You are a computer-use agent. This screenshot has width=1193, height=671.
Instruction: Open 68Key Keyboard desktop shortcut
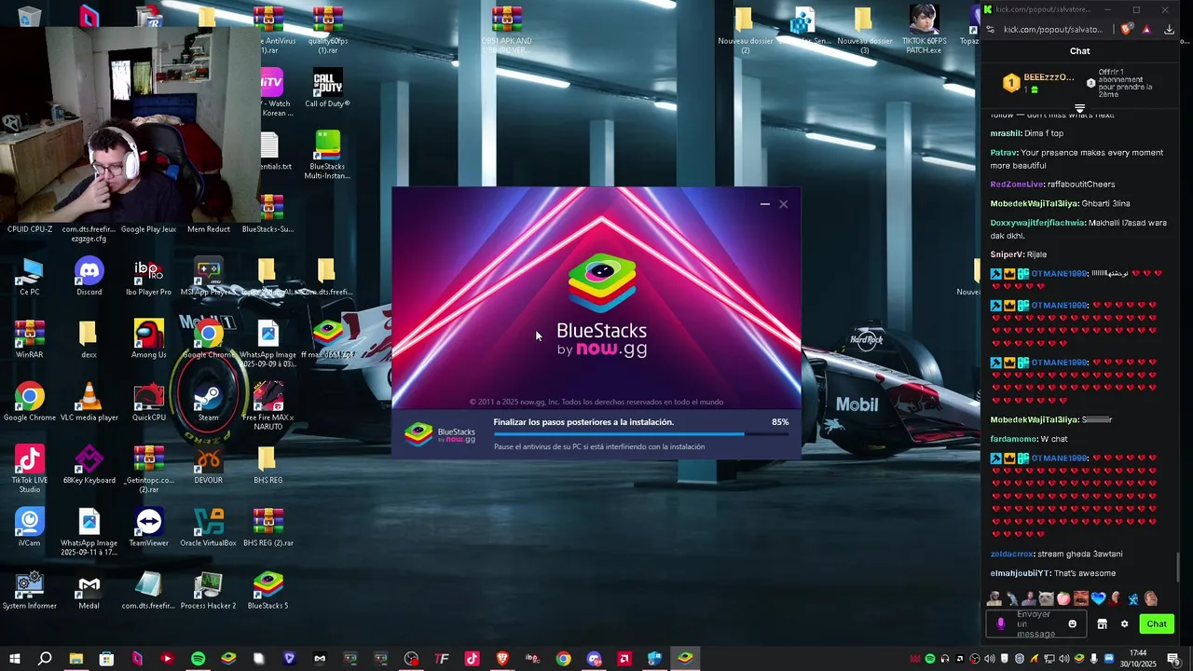click(89, 465)
